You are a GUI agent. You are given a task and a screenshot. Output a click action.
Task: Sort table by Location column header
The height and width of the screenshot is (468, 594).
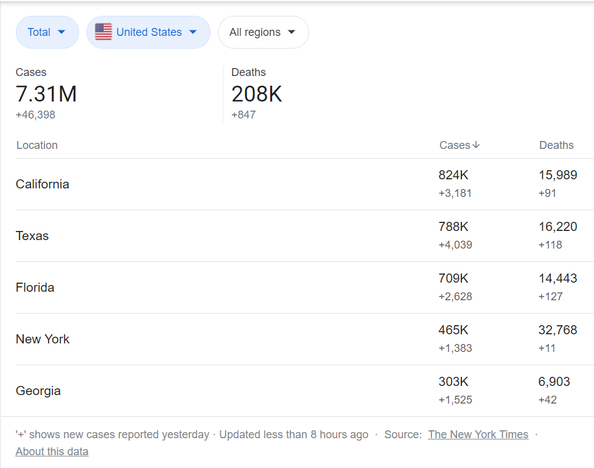pos(37,145)
